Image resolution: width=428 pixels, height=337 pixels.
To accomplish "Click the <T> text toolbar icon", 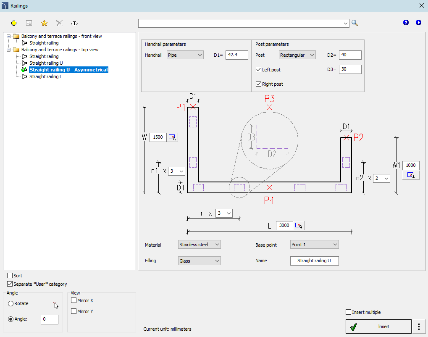I will [74, 23].
